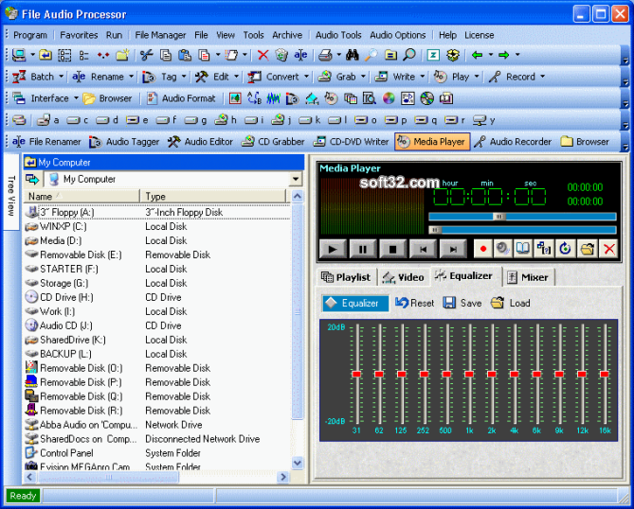634x509 pixels.
Task: Open the Rename dropdown arrow
Action: [131, 77]
